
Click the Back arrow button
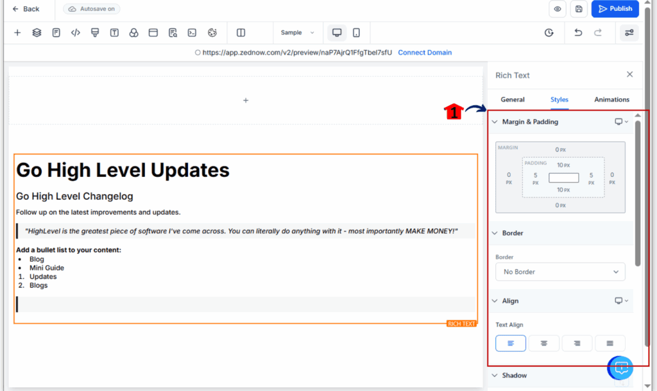26,9
